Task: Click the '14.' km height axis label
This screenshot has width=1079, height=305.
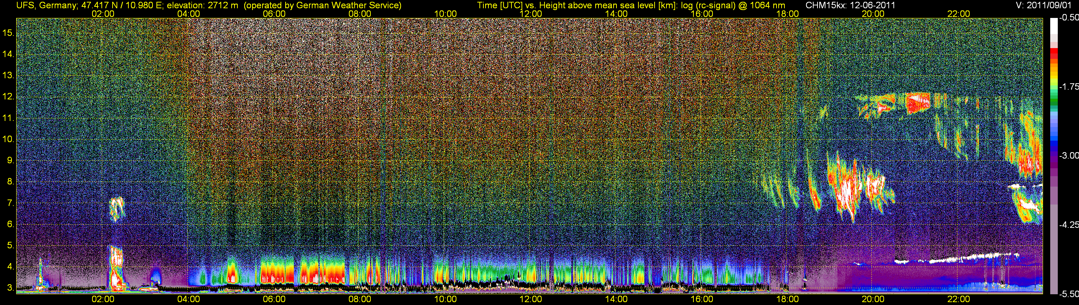Action: (x=8, y=54)
